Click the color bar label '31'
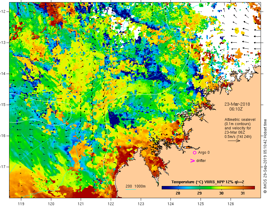 click(x=243, y=193)
